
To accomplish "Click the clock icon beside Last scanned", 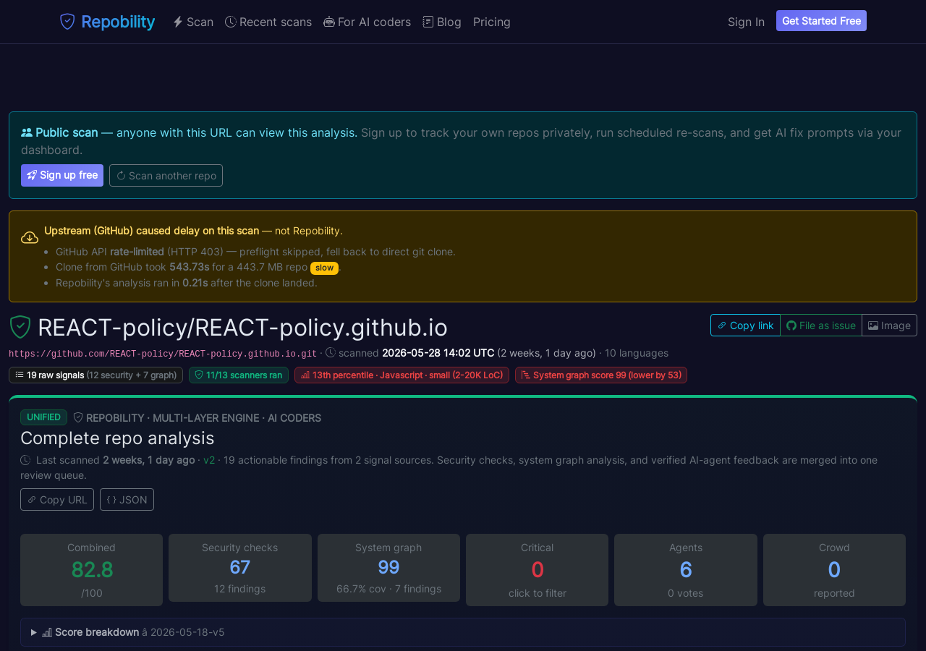I will [x=25, y=460].
